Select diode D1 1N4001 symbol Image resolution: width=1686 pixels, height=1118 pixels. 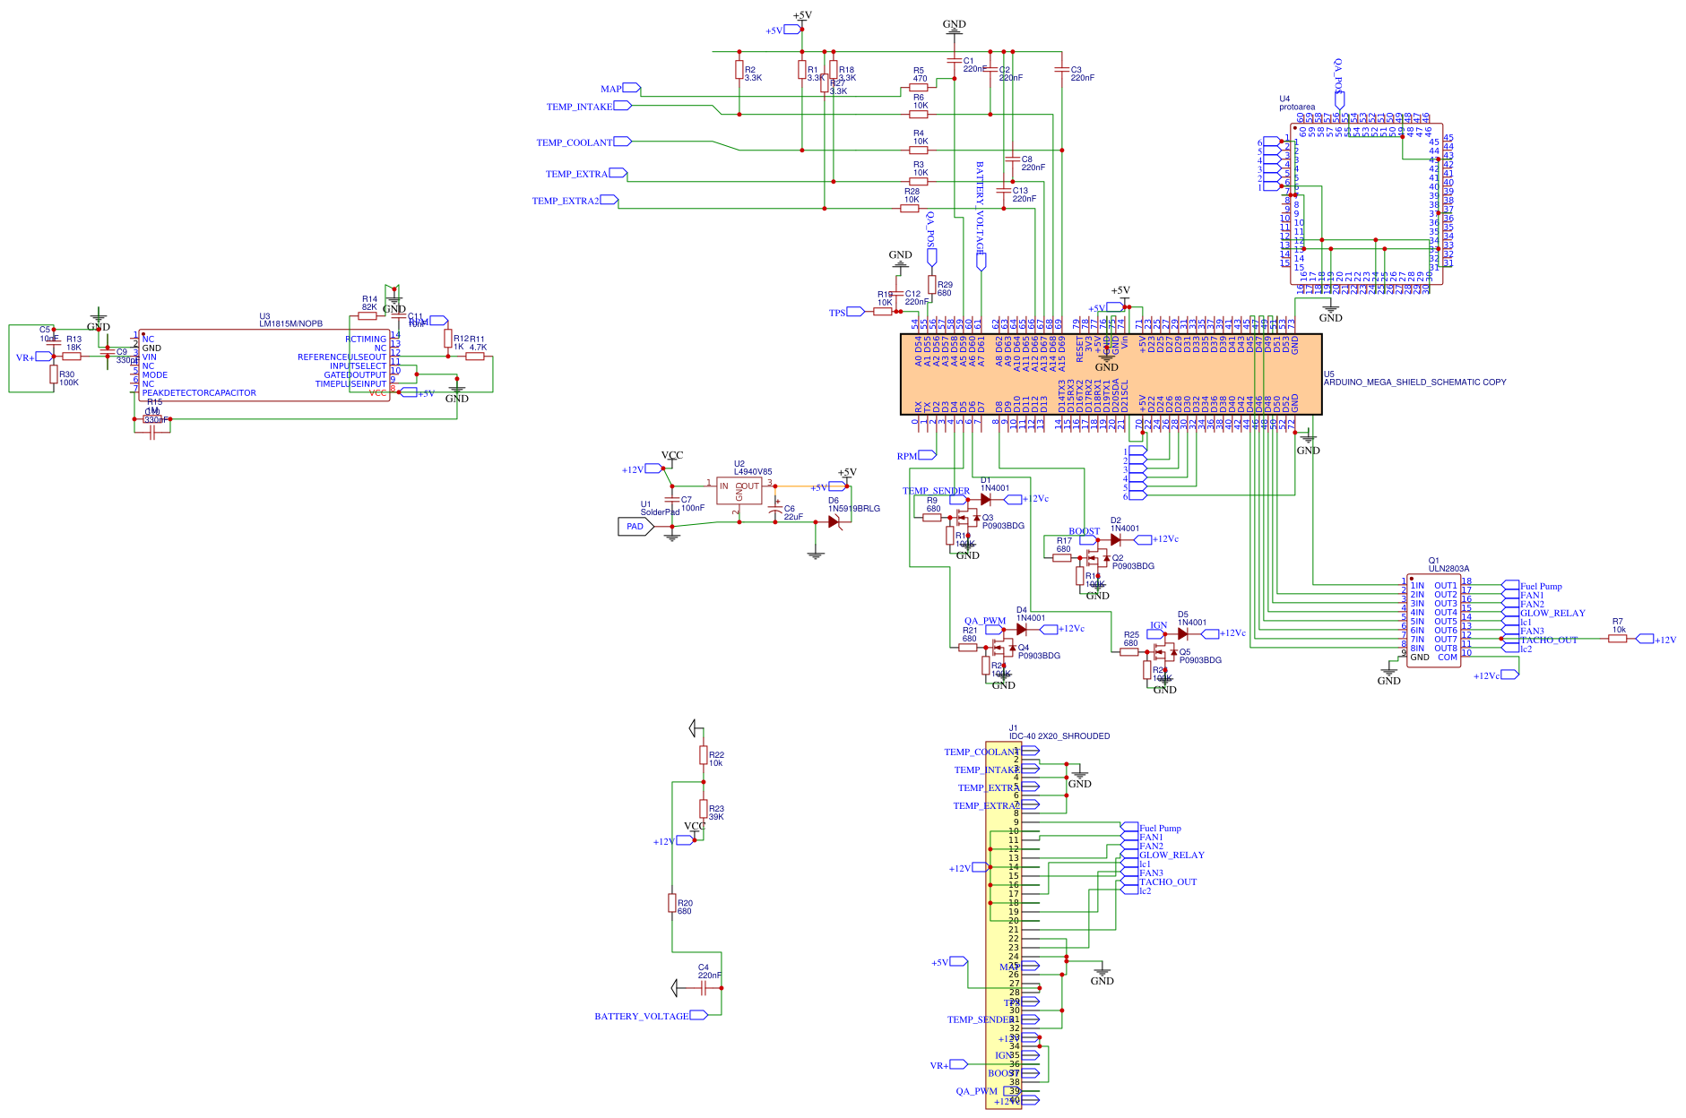(986, 497)
